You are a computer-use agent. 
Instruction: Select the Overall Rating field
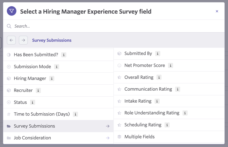(x=169, y=77)
